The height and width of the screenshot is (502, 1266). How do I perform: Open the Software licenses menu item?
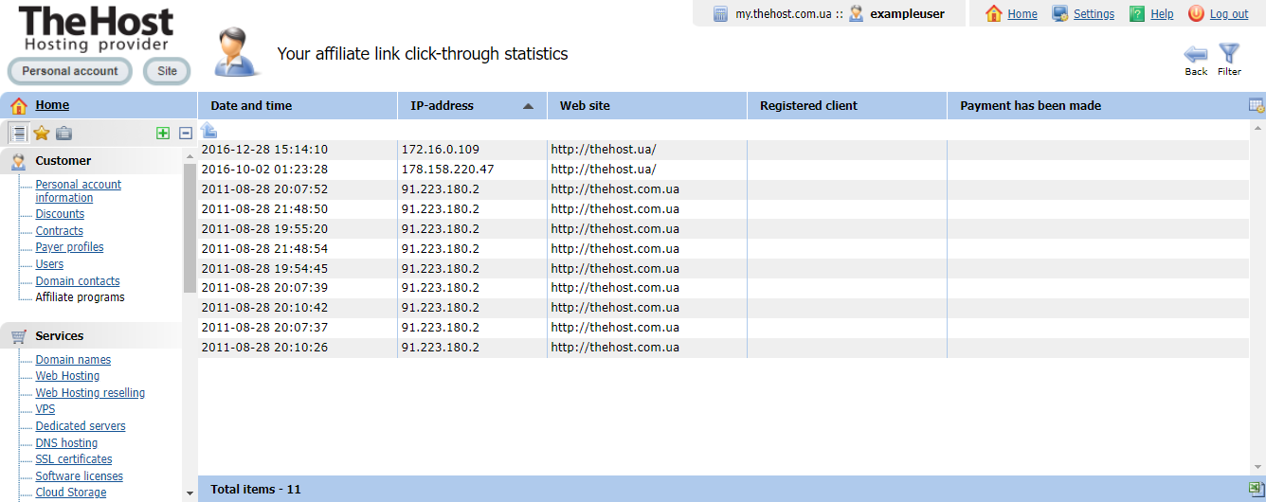[80, 476]
